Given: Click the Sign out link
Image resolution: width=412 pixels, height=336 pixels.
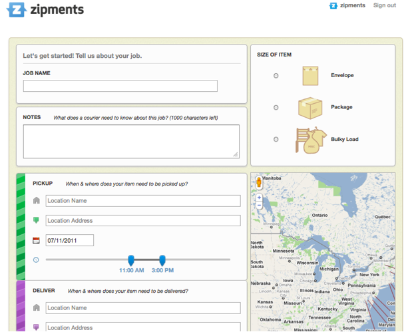Looking at the screenshot, I should pos(384,5).
